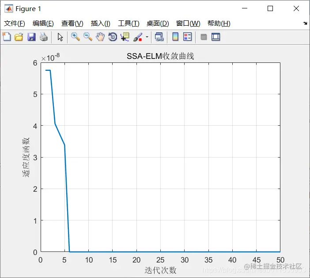Activate the Zoom Out magnifier tool
Image resolution: width=310 pixels, height=278 pixels.
[x=88, y=37]
